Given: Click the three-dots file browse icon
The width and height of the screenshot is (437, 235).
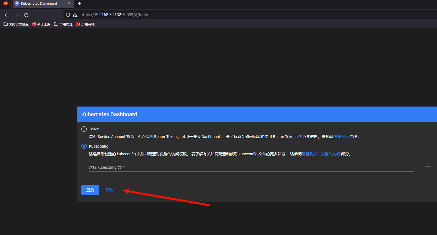Looking at the screenshot, I should click(427, 167).
